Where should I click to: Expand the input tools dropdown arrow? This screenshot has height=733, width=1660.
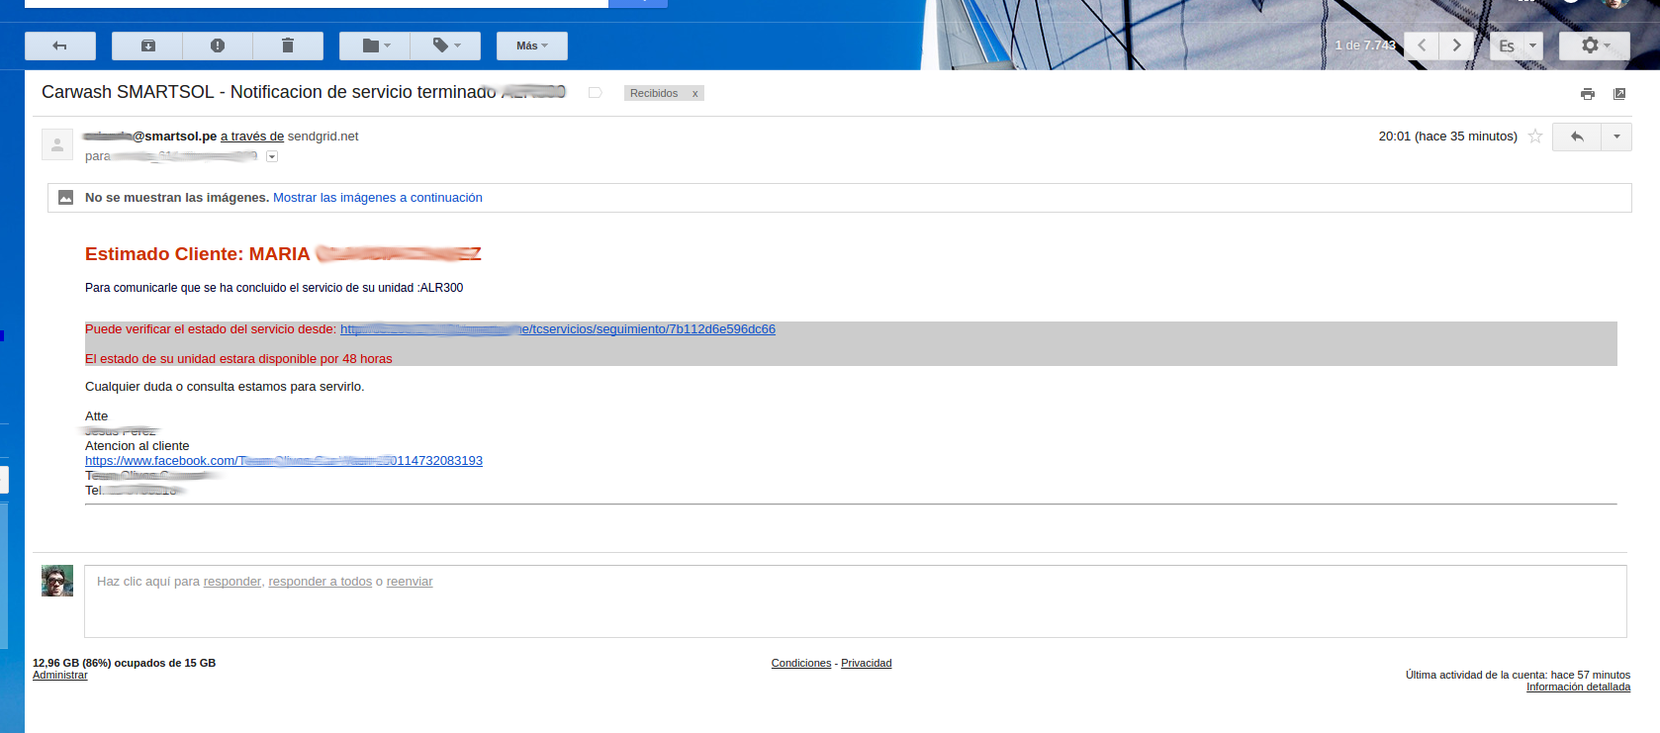tap(1533, 46)
